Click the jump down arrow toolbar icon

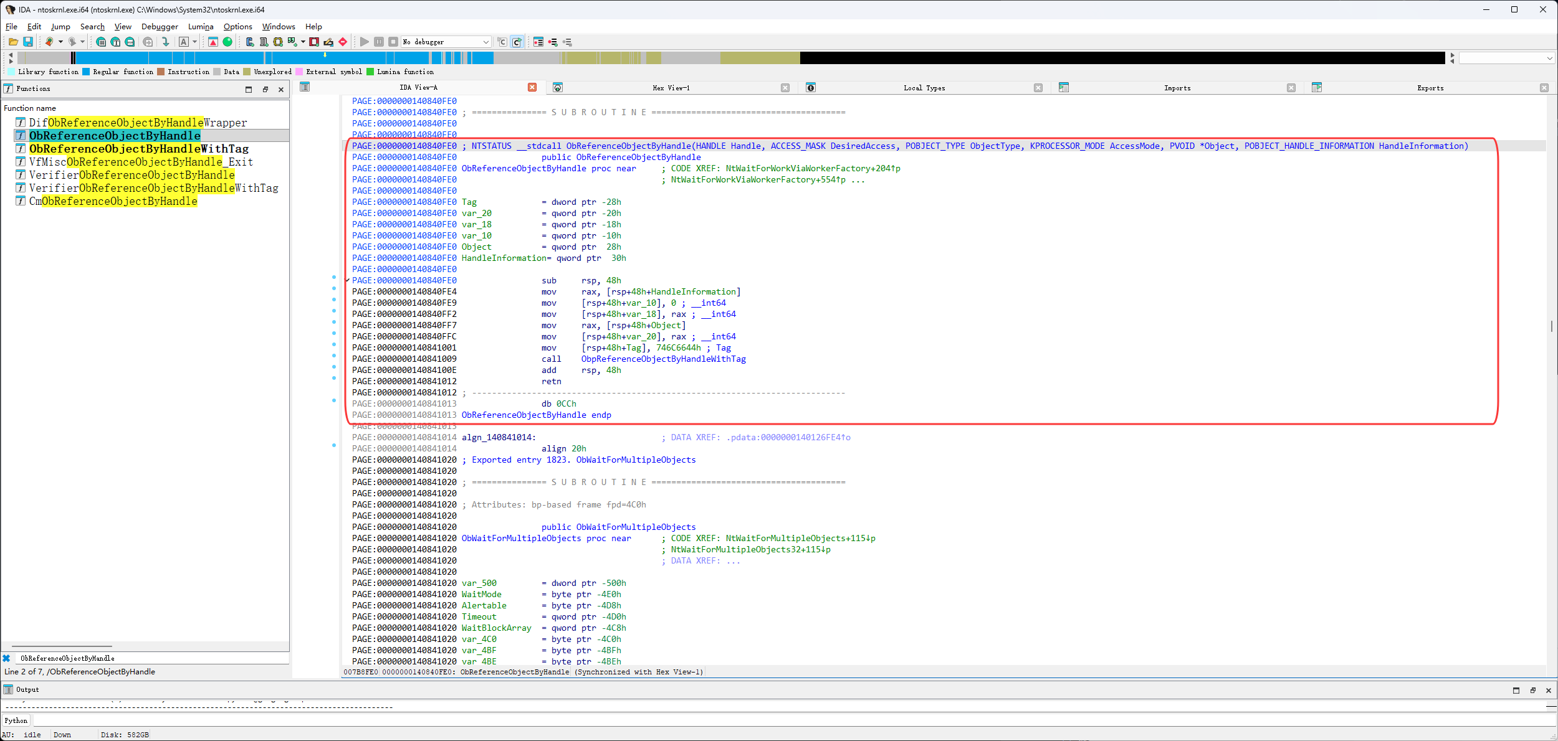click(165, 42)
